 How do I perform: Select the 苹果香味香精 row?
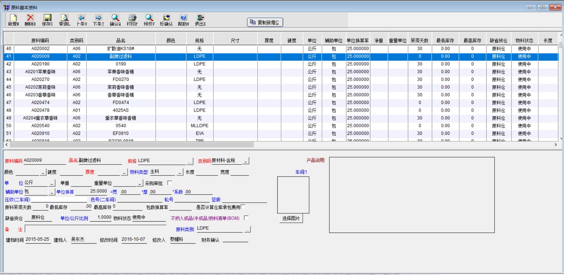click(x=281, y=72)
